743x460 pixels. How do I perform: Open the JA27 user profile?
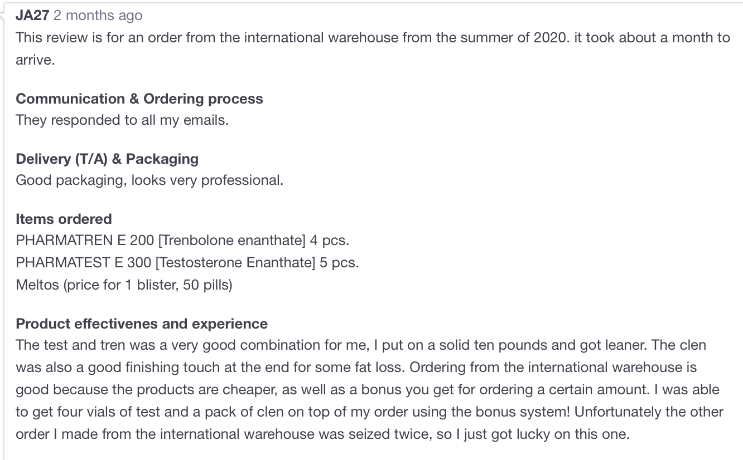pos(32,16)
